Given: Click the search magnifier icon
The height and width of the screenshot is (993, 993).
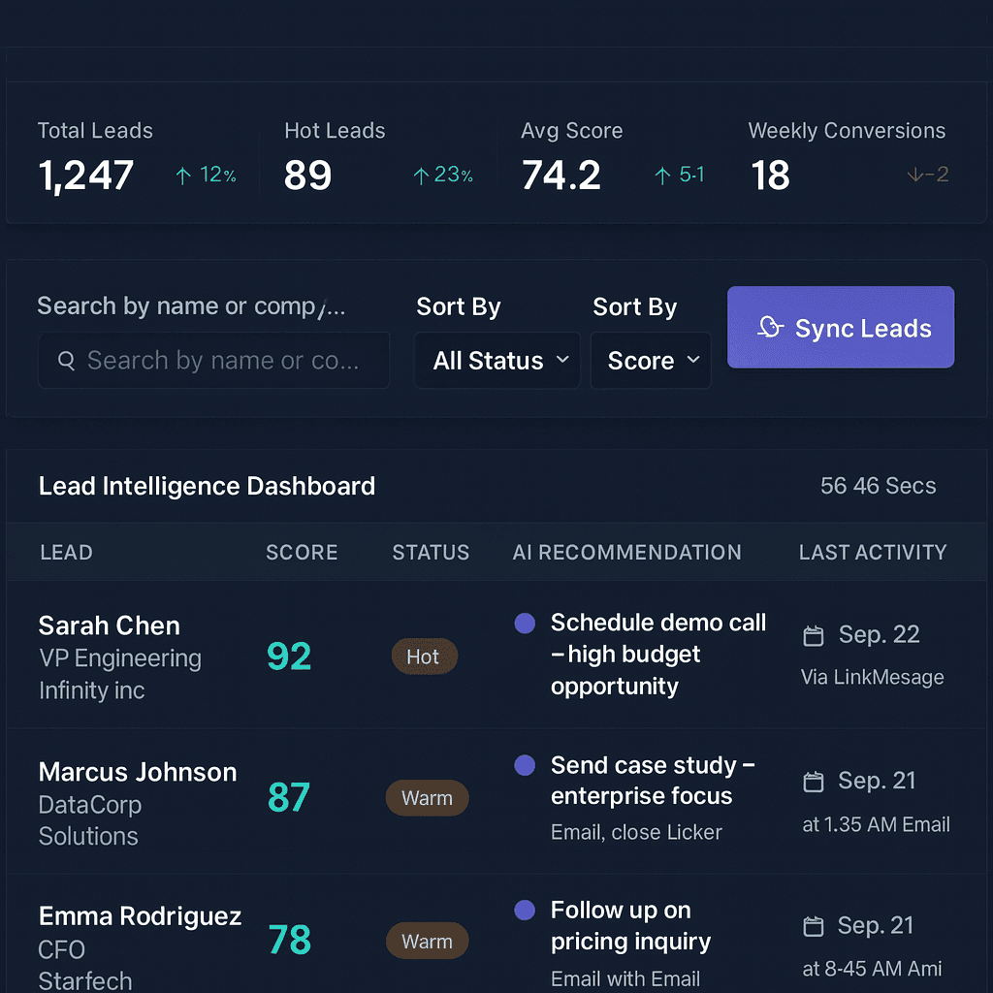Looking at the screenshot, I should click(x=66, y=361).
